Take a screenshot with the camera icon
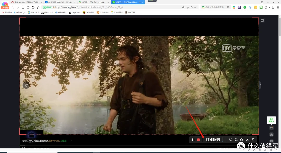This screenshot has width=281, height=153. tap(241, 140)
